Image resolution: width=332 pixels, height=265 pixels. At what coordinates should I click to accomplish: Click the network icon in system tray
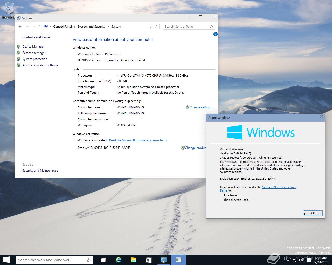[x=295, y=260]
